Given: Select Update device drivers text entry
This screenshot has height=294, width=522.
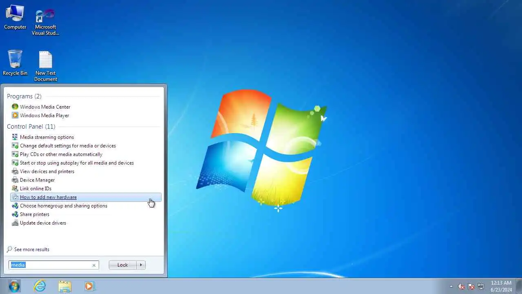Looking at the screenshot, I should (43, 223).
